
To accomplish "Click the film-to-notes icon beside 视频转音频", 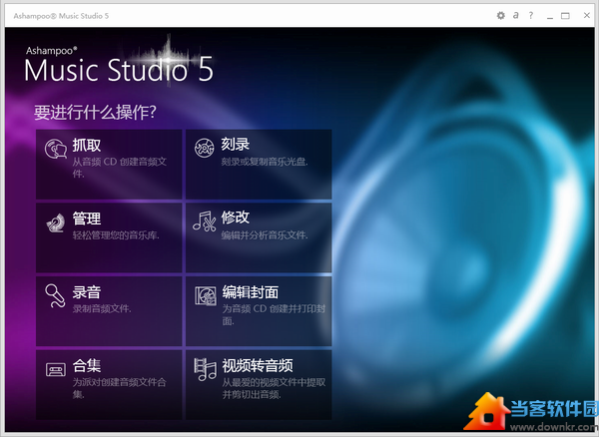I will [x=205, y=369].
